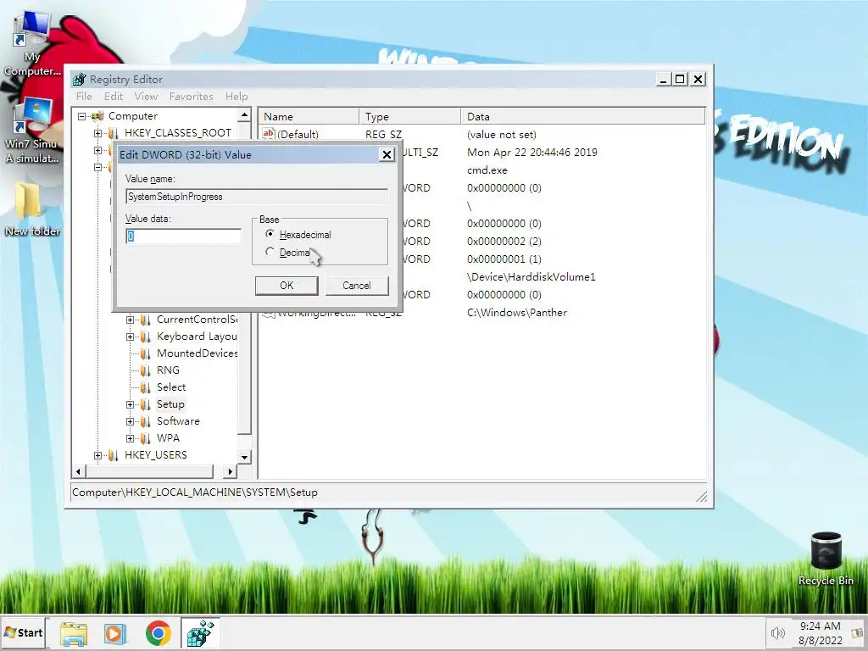Click the MountedDevices folder icon
This screenshot has height=651, width=868.
click(x=146, y=353)
